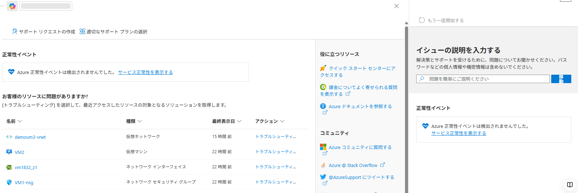
Task: Open the vm1832_z1 resource link
Action: pyautogui.click(x=26, y=167)
